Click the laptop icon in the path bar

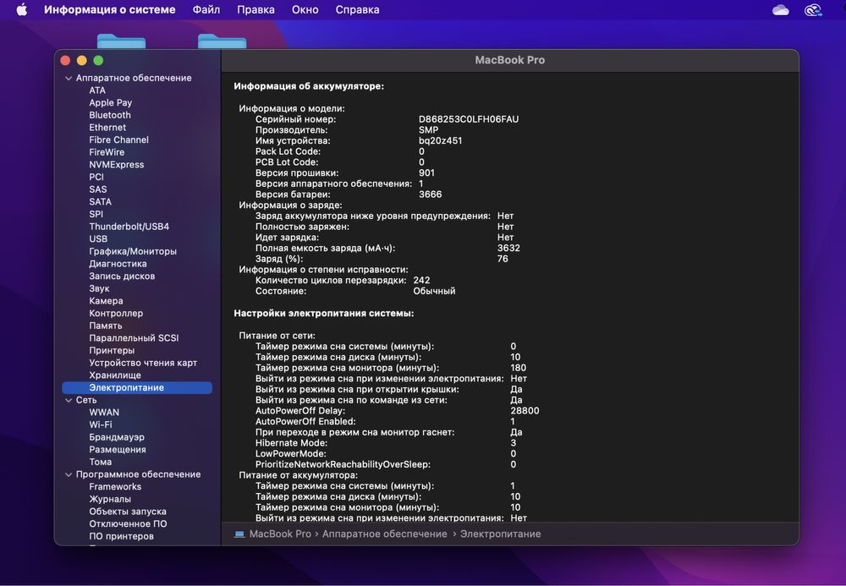pos(239,534)
